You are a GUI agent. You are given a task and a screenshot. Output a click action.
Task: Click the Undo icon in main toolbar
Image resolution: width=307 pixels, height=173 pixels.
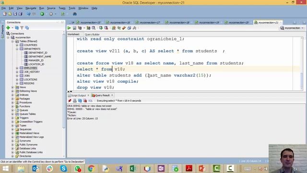(29, 14)
